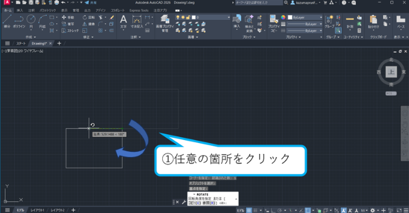Toggle the Clean Screen icon in status bar
409x213 pixels.
(x=399, y=210)
